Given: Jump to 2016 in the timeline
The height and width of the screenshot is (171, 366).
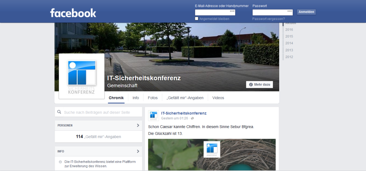Looking at the screenshot, I should [289, 30].
